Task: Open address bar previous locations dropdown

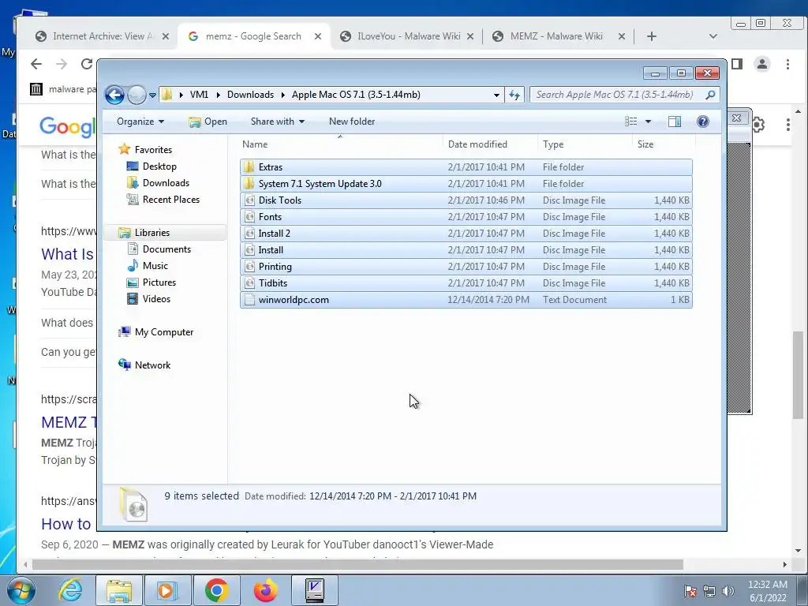Action: pyautogui.click(x=496, y=95)
